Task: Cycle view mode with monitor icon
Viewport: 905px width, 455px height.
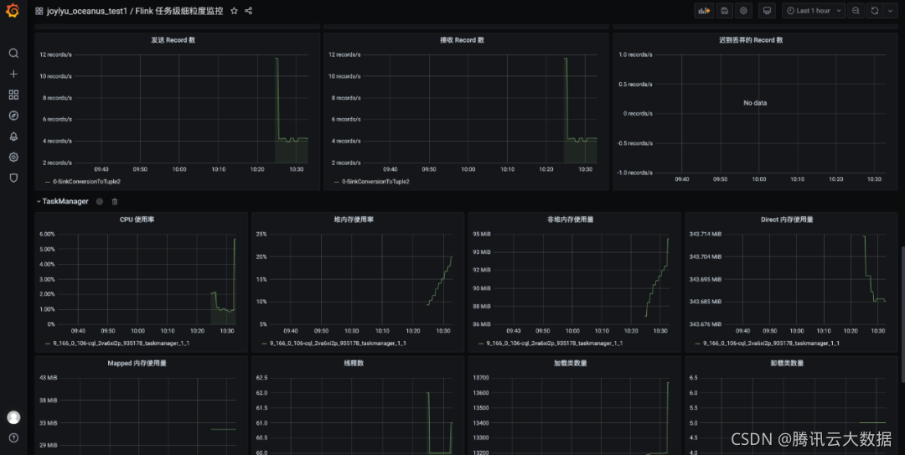Action: pos(767,10)
